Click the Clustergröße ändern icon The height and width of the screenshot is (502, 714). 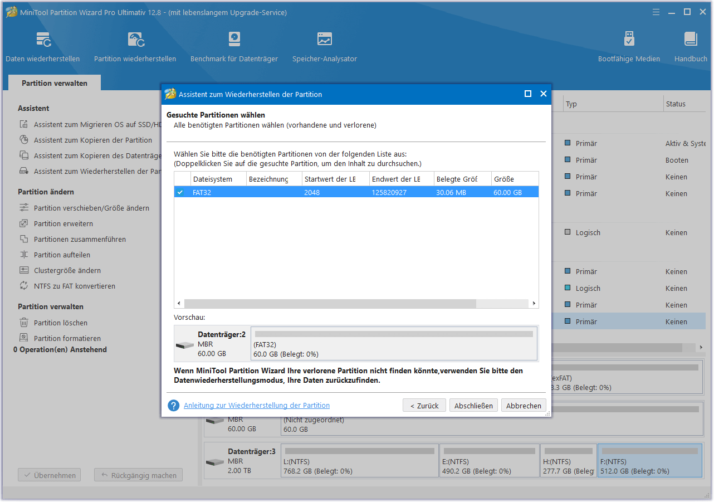click(24, 271)
